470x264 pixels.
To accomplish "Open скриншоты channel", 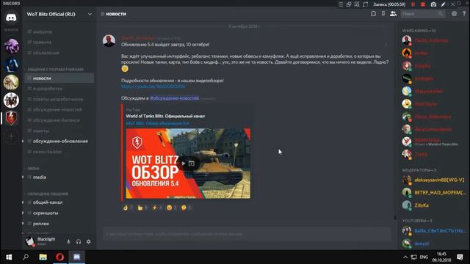I will 59,213.
